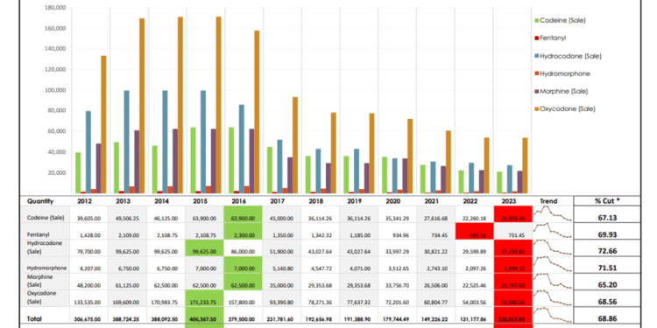Click the Codeine trend sparkline
The image size is (657, 328).
point(552,213)
